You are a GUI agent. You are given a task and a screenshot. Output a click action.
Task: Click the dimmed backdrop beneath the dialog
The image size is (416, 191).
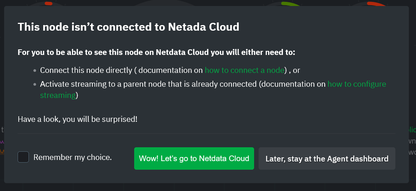click(208, 187)
